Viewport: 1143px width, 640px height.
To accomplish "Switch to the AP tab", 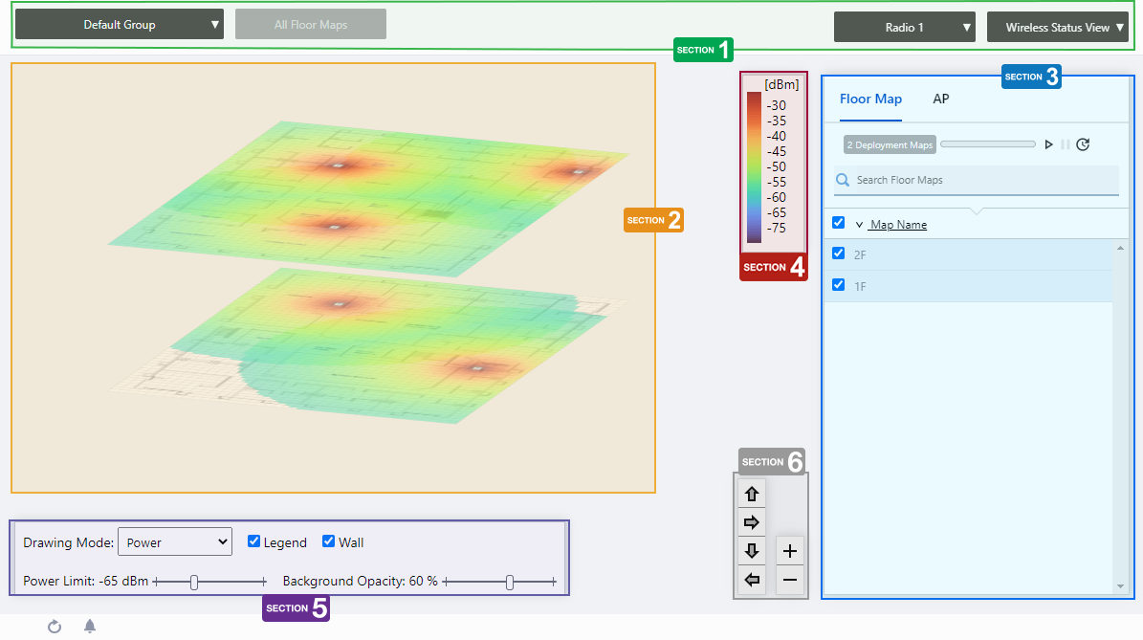I will pos(941,99).
